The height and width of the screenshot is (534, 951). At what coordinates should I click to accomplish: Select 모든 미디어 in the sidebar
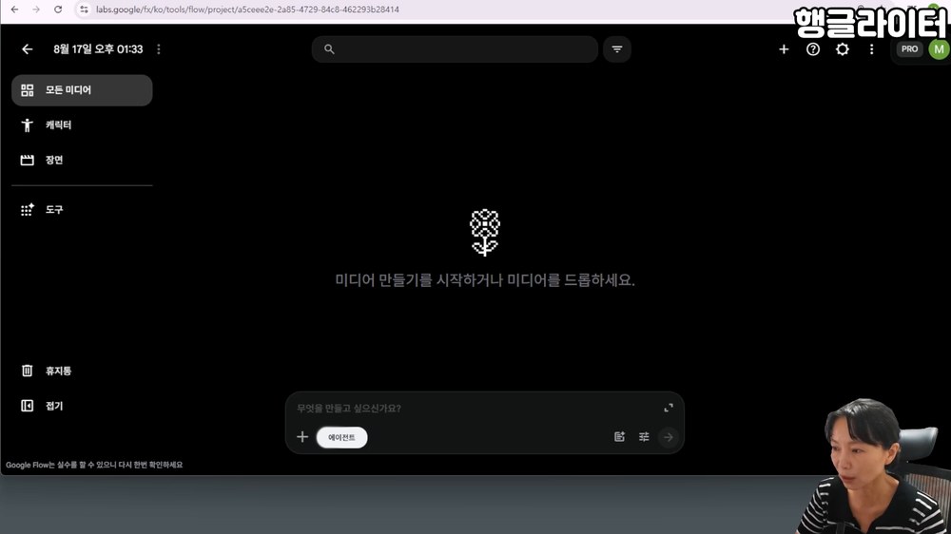(82, 90)
